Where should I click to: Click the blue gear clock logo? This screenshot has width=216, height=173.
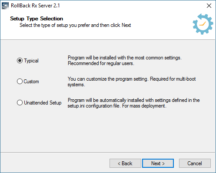click(x=203, y=24)
